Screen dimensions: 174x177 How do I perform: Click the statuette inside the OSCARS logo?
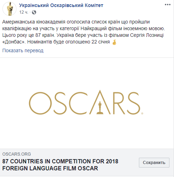[100, 108]
